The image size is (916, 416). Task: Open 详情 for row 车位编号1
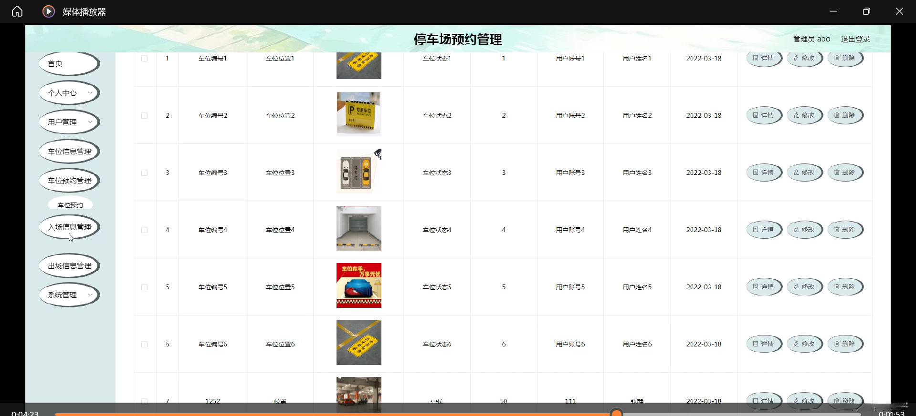(764, 58)
